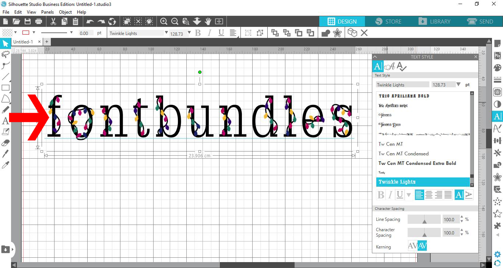This screenshot has width=503, height=268.
Task: Disable kerning with plain AV button
Action: (x=412, y=246)
